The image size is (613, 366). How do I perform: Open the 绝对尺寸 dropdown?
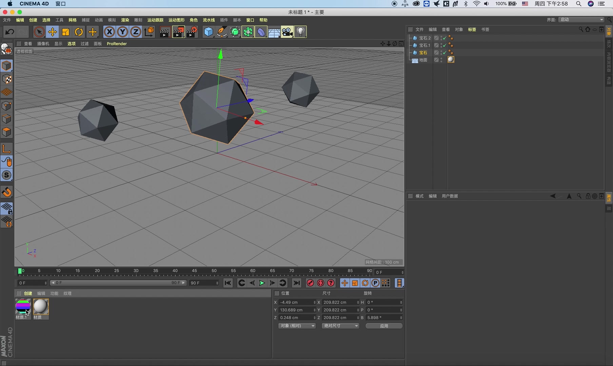pyautogui.click(x=340, y=326)
